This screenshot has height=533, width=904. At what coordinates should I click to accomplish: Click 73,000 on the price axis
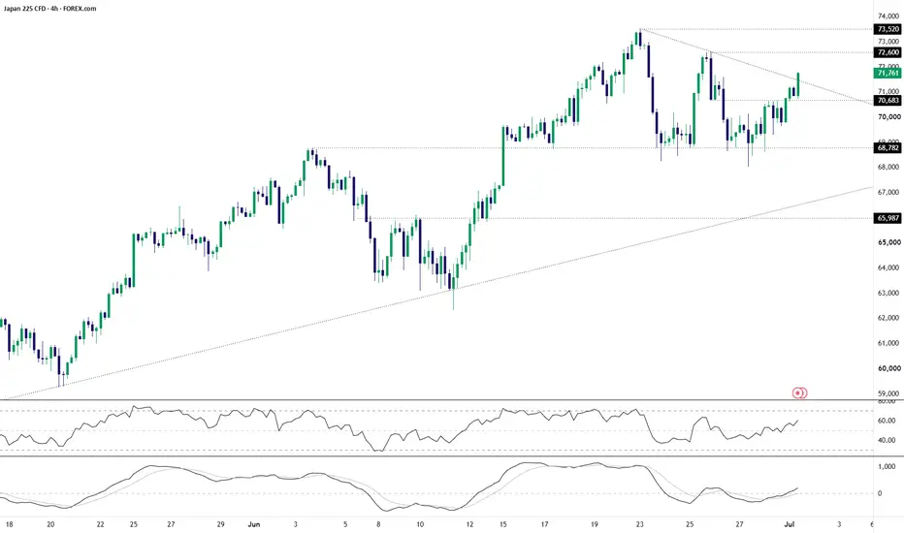888,42
